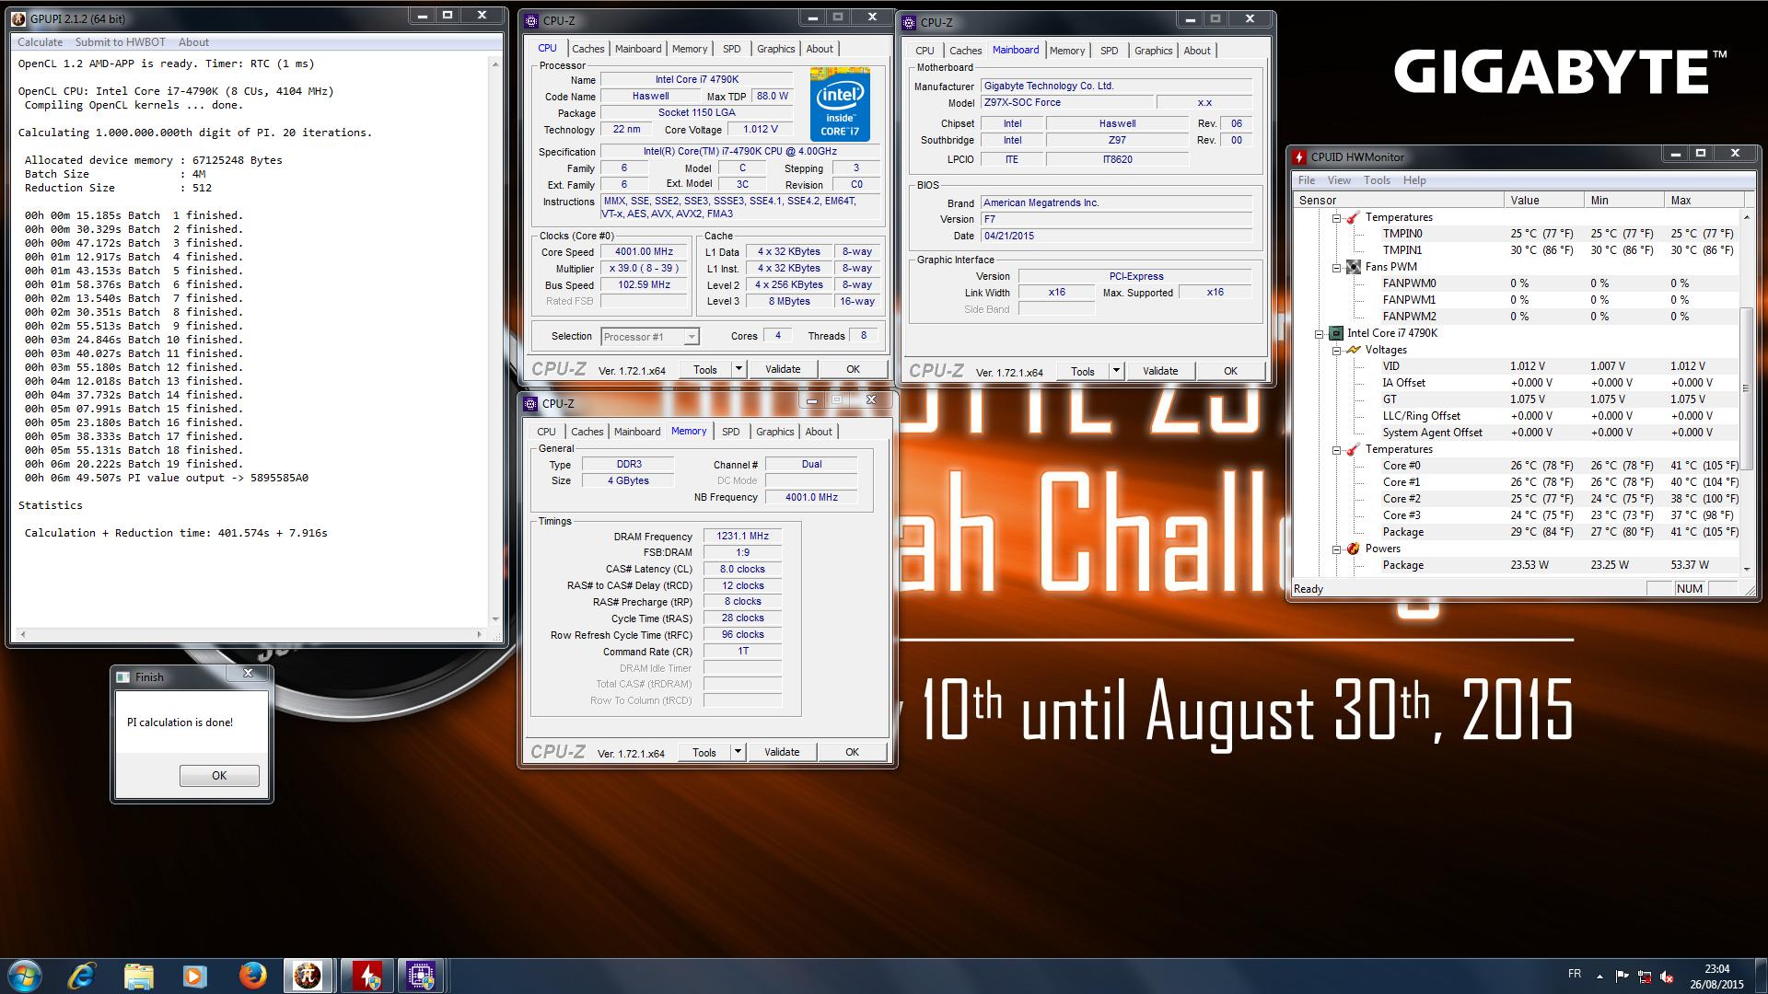Screen dimensions: 1768x994
Task: Click the Action Center flag in system tray
Action: 1622,977
